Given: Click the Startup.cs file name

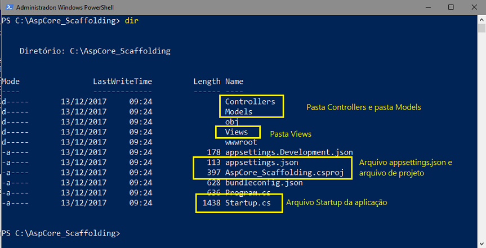Looking at the screenshot, I should click(x=248, y=203).
